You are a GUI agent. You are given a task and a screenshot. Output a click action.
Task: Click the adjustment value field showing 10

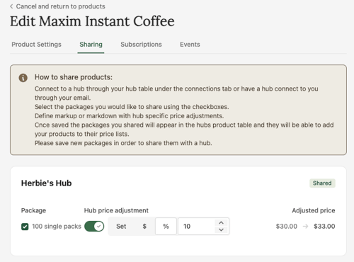[197, 227]
